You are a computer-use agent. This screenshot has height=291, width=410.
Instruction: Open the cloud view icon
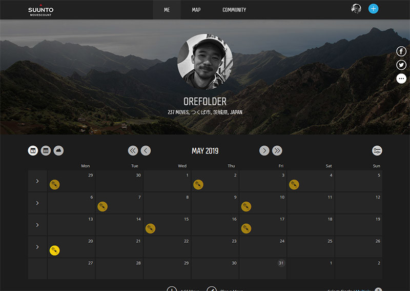pyautogui.click(x=58, y=150)
